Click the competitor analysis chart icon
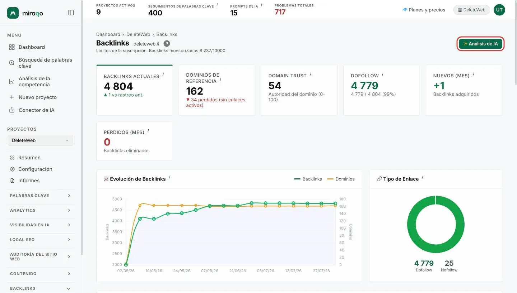 (x=12, y=82)
